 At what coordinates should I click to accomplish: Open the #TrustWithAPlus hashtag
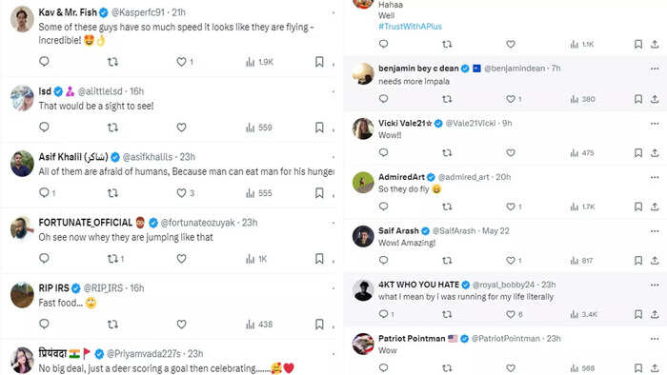(410, 27)
